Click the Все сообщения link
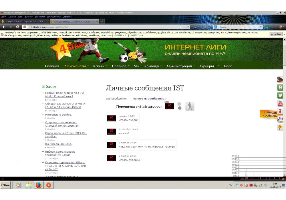Image resolution: width=286 pixels, height=200 pixels. click(x=116, y=99)
